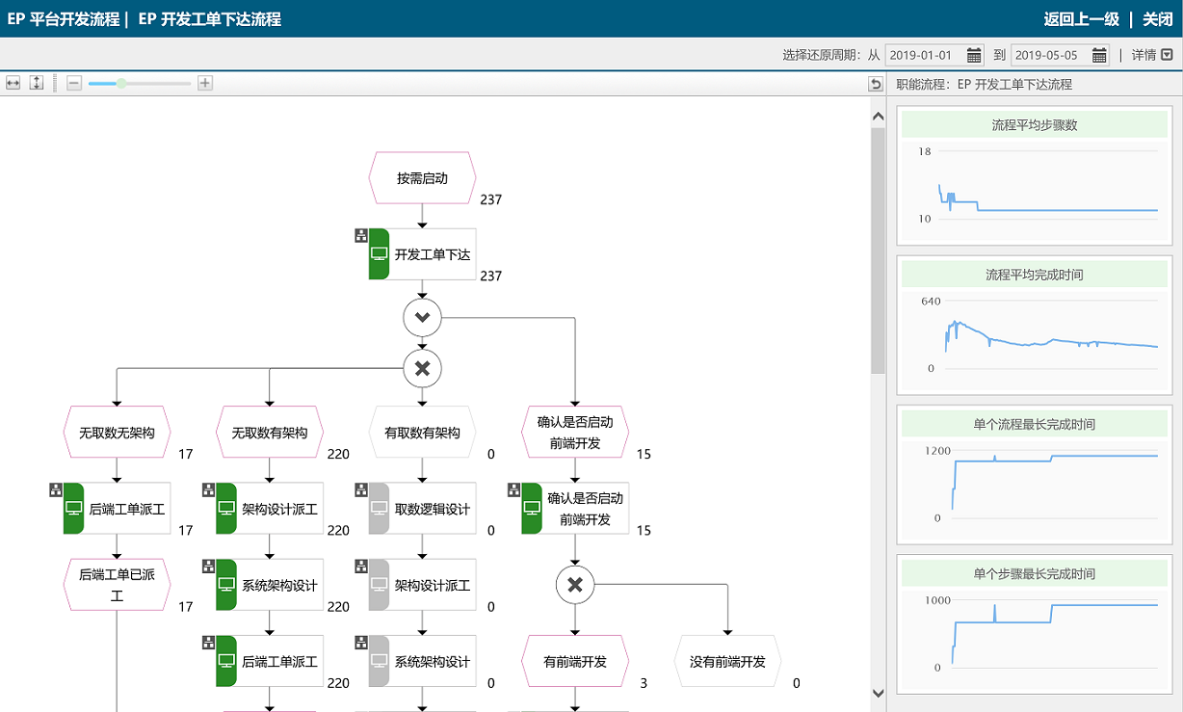Screen dimensions: 1183x712
Task: Open the 流程平均步骤数 chart
Action: tap(1035, 175)
